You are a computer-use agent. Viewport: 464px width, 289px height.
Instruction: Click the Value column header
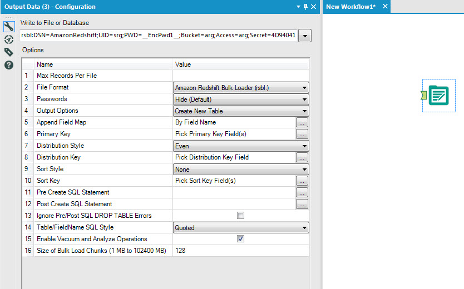(x=241, y=64)
